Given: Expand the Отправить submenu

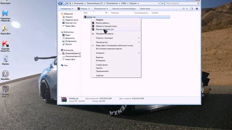Looking at the screenshot, I should point(116,53).
